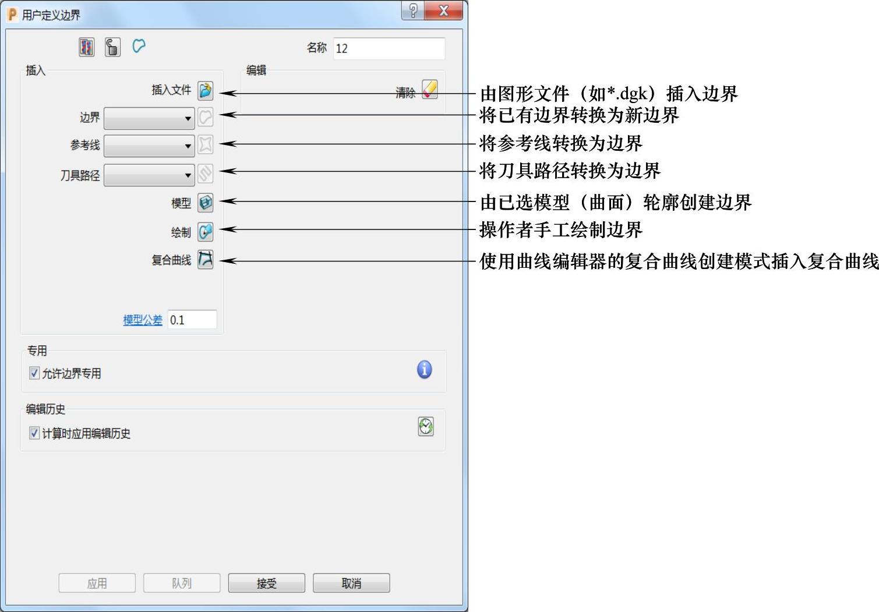This screenshot has width=879, height=612.
Task: Click the 名称 name input field
Action: [389, 48]
